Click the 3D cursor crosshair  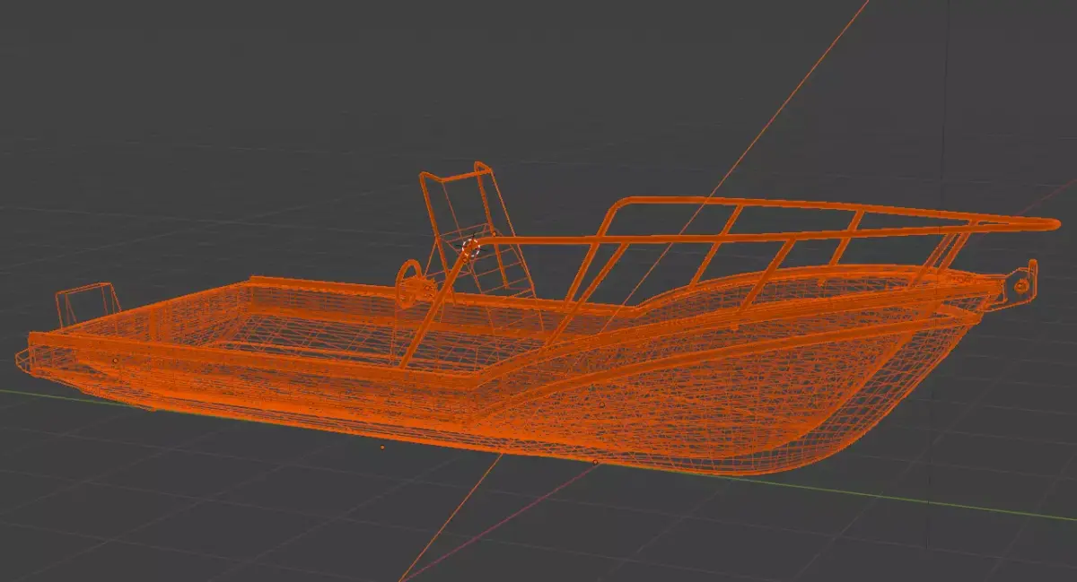470,248
